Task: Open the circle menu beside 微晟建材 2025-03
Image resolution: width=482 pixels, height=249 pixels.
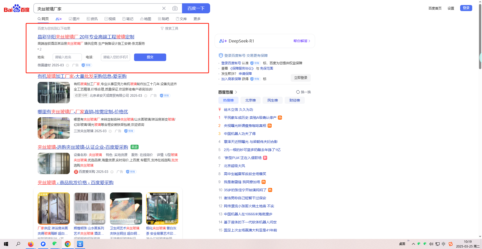Action: click(68, 65)
